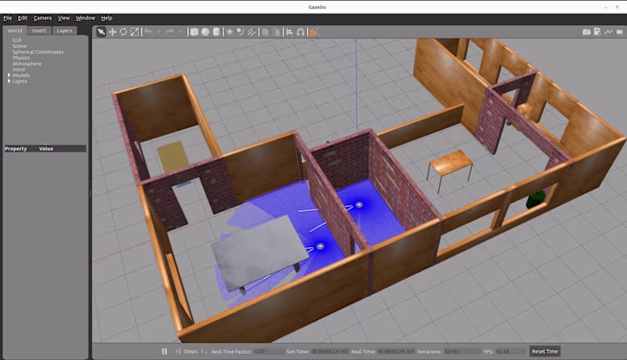The width and height of the screenshot is (627, 360).
Task: Add a directional light
Action: tap(252, 32)
